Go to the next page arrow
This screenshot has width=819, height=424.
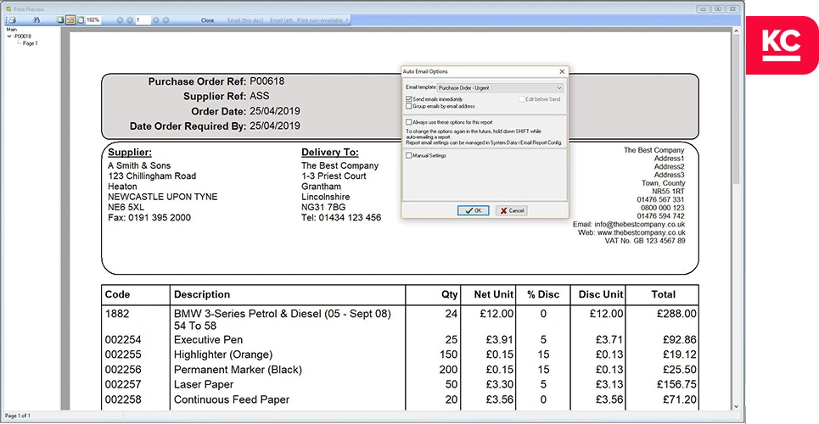tap(155, 20)
